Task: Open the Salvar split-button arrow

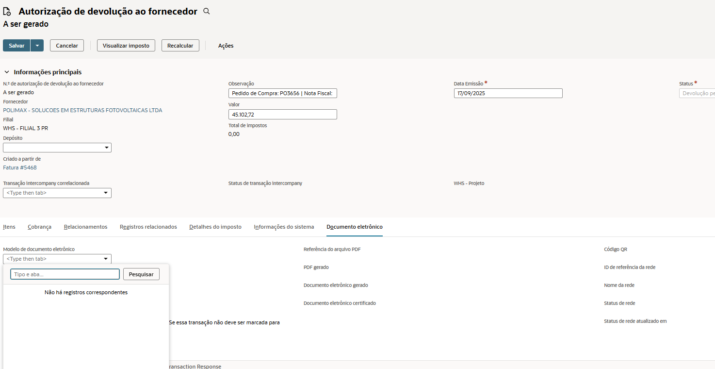Action: 37,46
